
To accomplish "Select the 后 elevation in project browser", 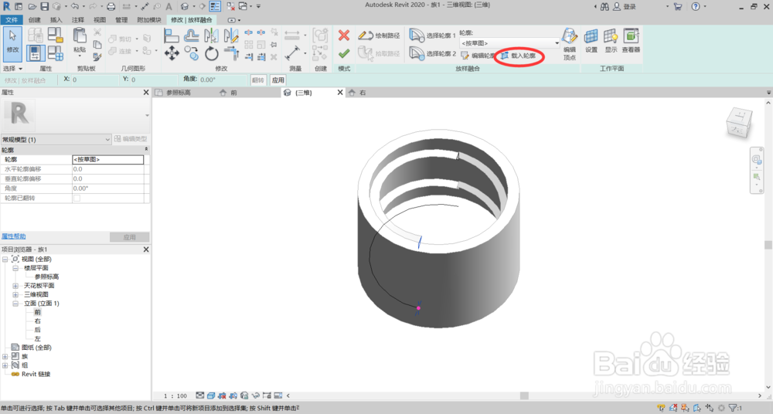I will coord(37,330).
